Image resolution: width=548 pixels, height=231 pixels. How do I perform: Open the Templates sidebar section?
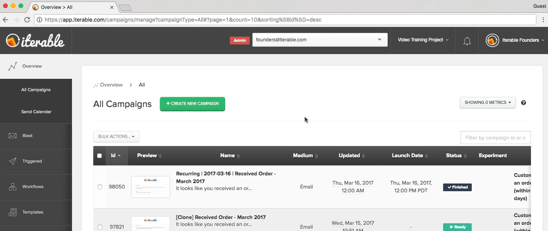point(36,212)
